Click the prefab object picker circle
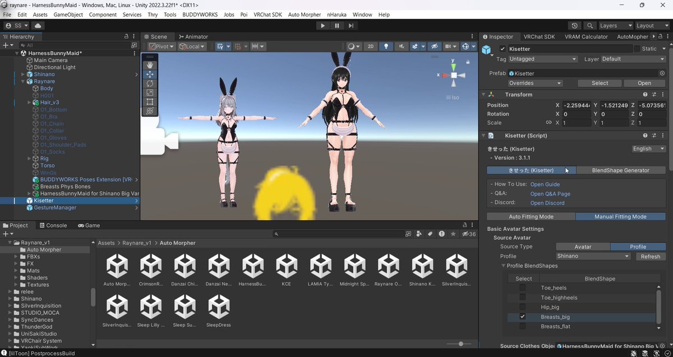This screenshot has height=357, width=673. (x=662, y=73)
